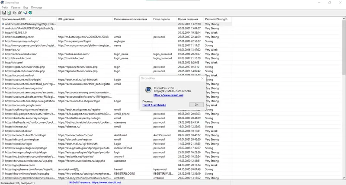346x185 pixels.
Task: Open the Вид menu
Action: [26, 8]
